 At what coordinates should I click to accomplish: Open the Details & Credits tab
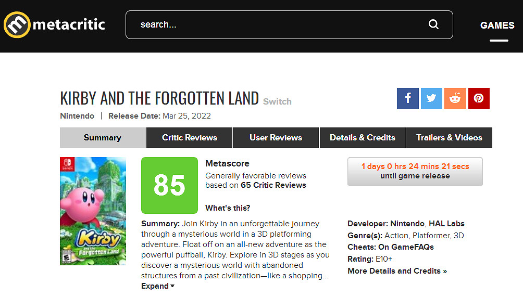click(363, 138)
